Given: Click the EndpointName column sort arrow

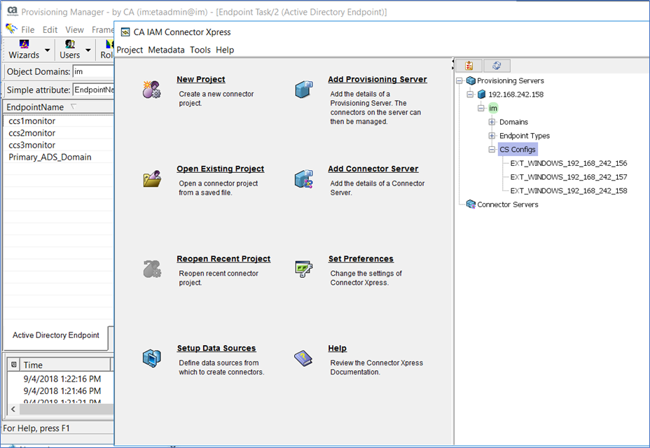Looking at the screenshot, I should coord(74,107).
